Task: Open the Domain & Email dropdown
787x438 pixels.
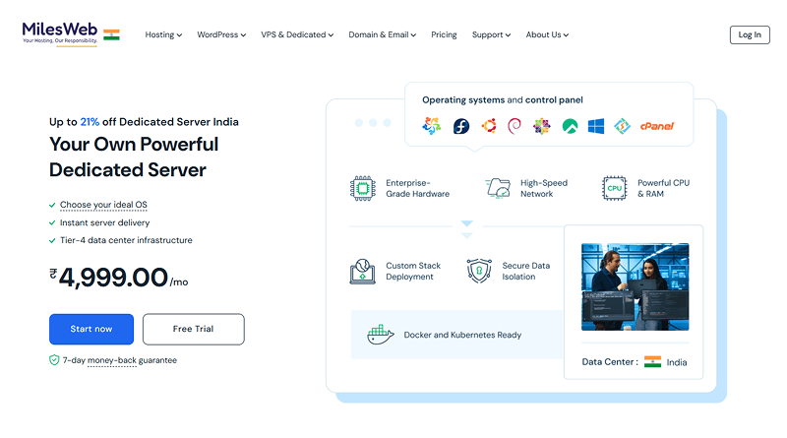Action: click(382, 34)
